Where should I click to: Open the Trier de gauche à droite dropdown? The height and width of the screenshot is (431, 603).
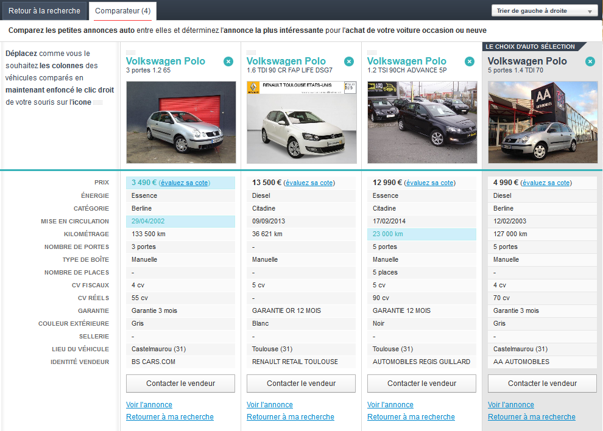pyautogui.click(x=544, y=11)
